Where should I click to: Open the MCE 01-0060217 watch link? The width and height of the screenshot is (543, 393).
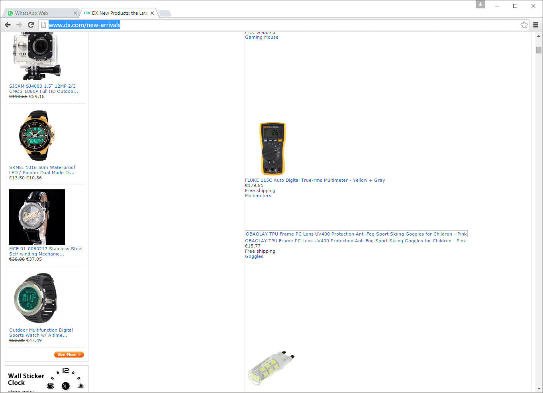(x=46, y=251)
